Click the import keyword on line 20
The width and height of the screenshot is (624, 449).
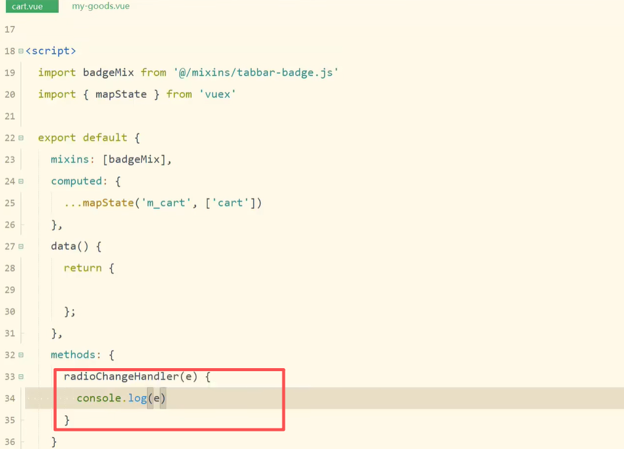tap(57, 95)
